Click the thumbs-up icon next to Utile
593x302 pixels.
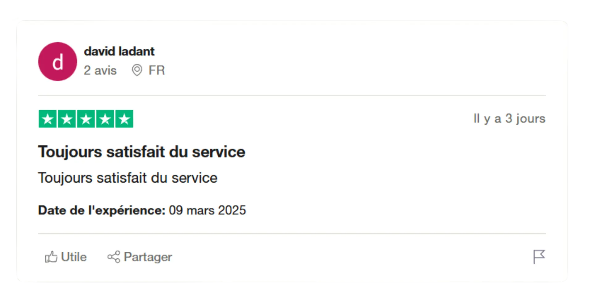(51, 257)
